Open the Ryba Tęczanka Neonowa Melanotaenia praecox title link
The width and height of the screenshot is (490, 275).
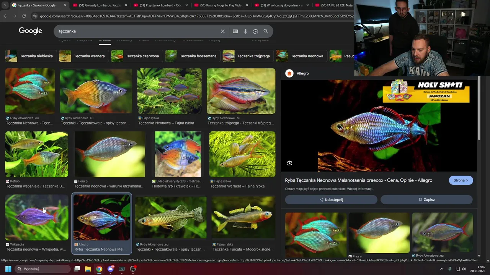click(359, 180)
